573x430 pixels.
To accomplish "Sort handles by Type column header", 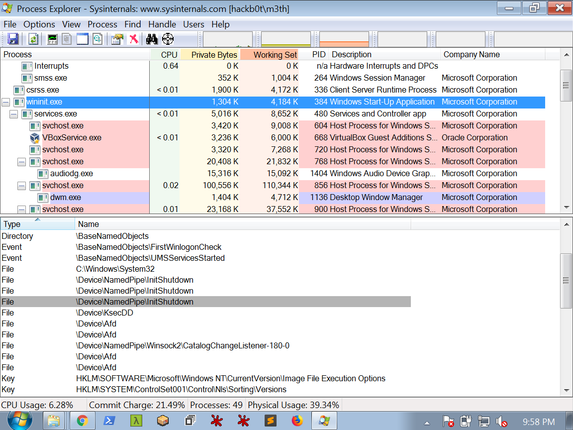I will click(x=38, y=224).
